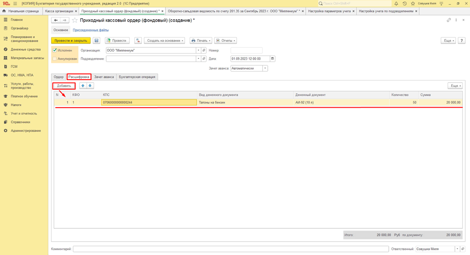
Task: Expand Ответственный dropdown
Action: pos(457,249)
